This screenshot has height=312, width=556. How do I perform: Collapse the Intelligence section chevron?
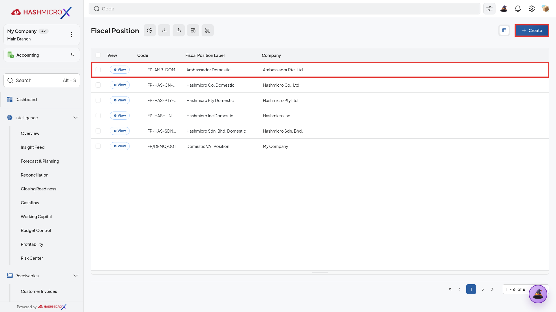click(x=76, y=118)
